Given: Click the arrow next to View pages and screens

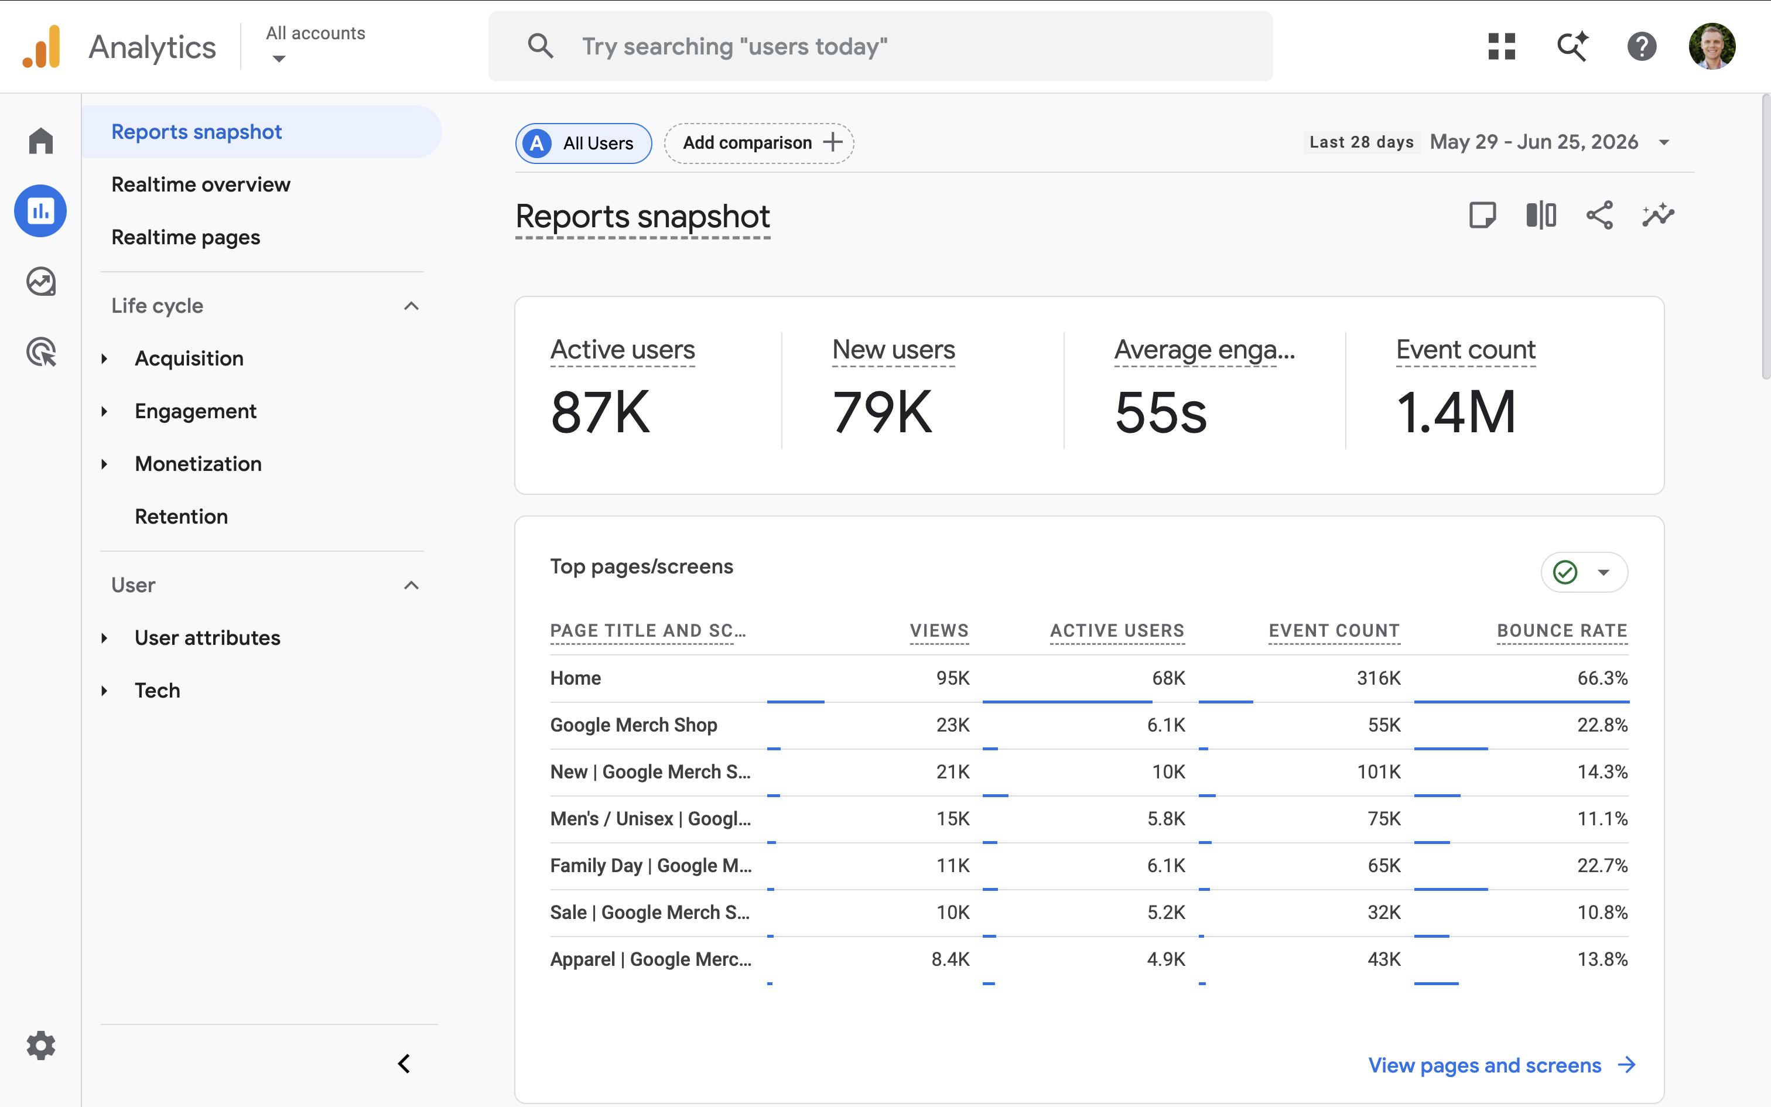Looking at the screenshot, I should pos(1627,1065).
